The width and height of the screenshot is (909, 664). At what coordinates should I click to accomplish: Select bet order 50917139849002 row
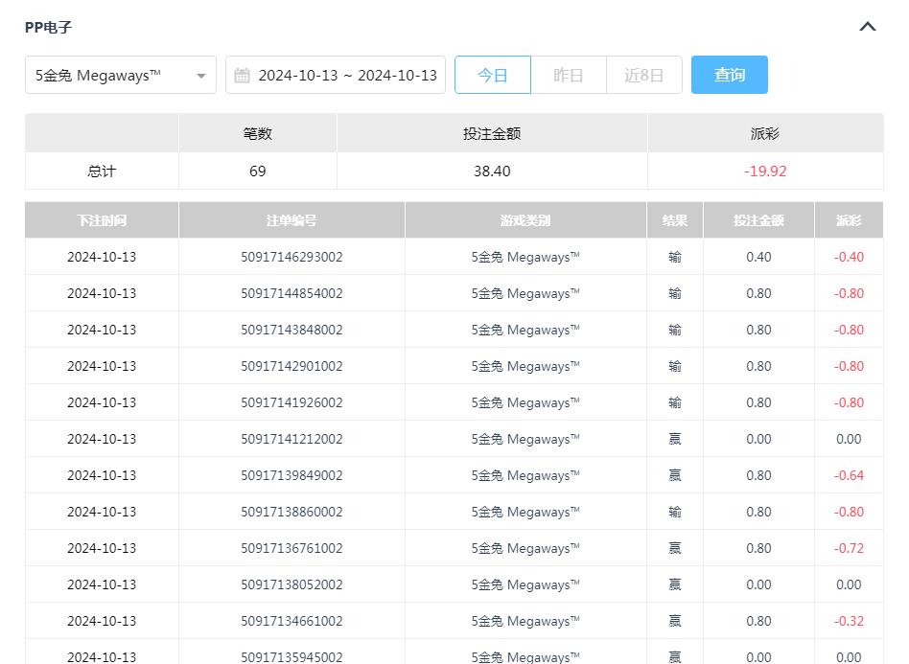(291, 475)
